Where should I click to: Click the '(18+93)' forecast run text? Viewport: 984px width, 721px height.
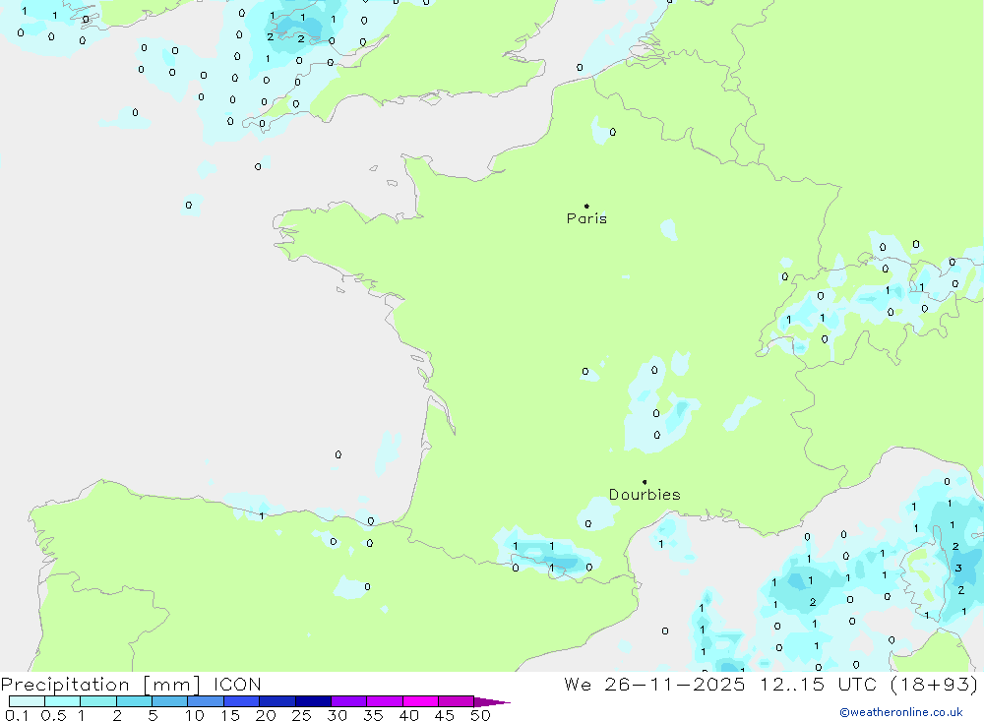pos(935,684)
